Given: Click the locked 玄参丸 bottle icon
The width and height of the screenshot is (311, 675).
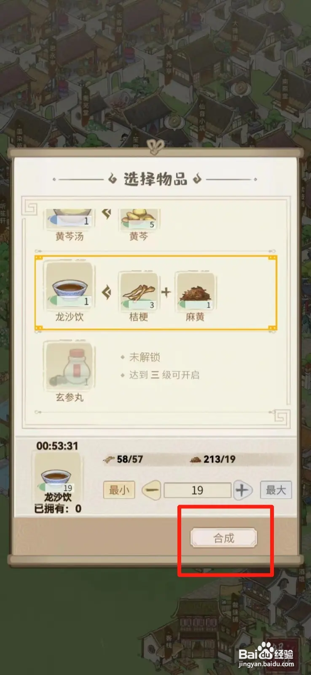Looking at the screenshot, I should [x=69, y=366].
